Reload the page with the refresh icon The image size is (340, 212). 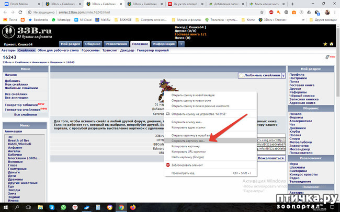pyautogui.click(x=20, y=13)
